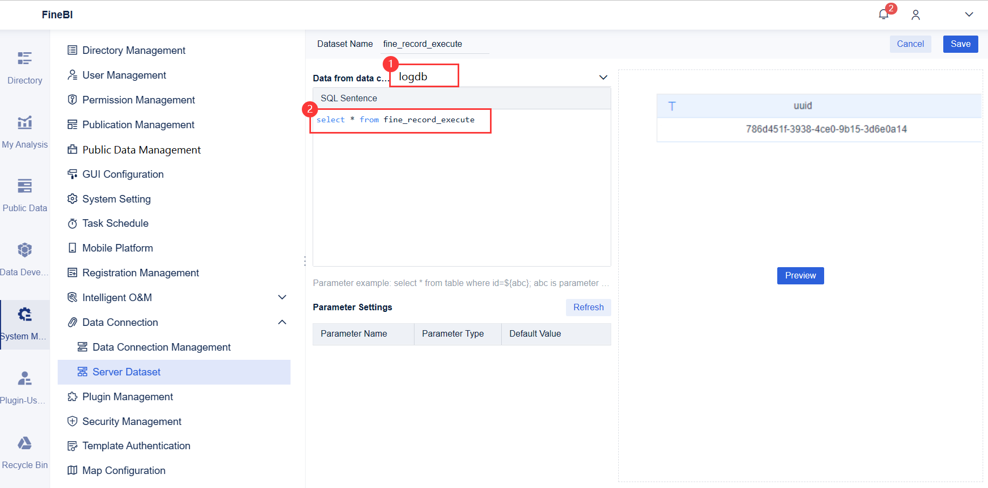Go to Directory in sidebar
This screenshot has height=488, width=988.
[25, 67]
